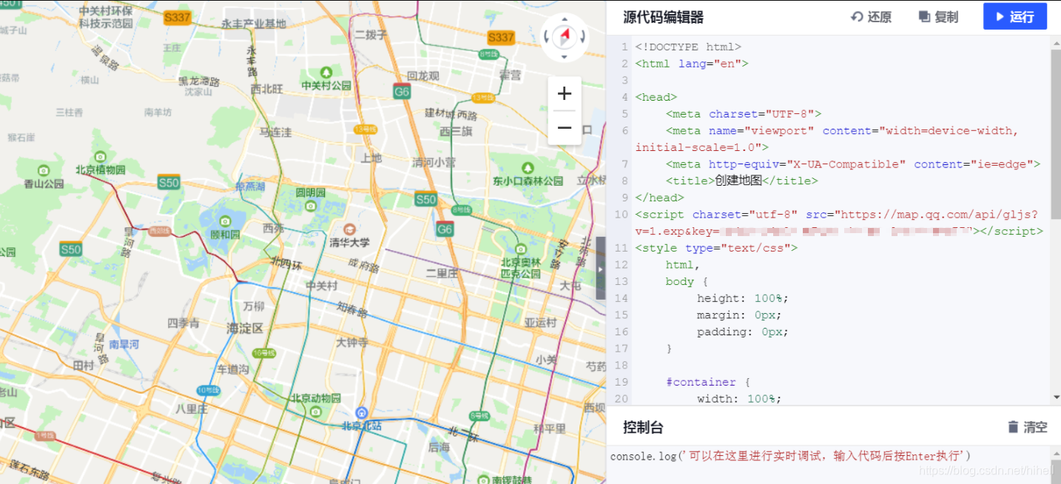This screenshot has height=484, width=1061.
Task: Click the 清河小营 label on map
Action: (x=434, y=162)
